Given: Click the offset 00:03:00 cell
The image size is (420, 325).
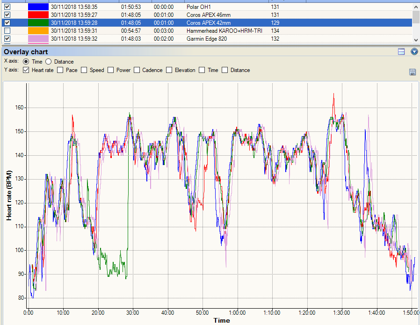Looking at the screenshot, I should 164,31.
